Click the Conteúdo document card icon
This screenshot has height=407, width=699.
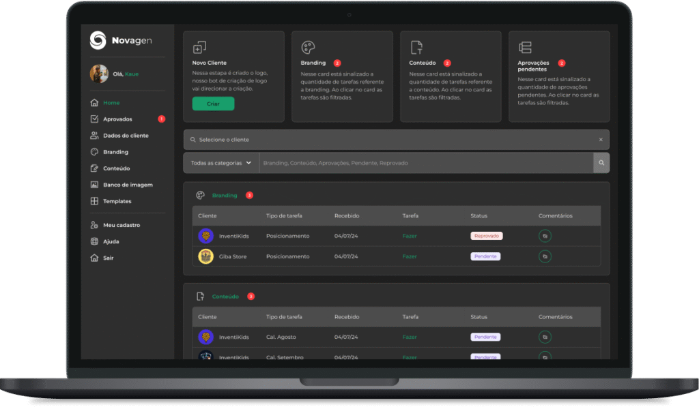[x=416, y=47]
